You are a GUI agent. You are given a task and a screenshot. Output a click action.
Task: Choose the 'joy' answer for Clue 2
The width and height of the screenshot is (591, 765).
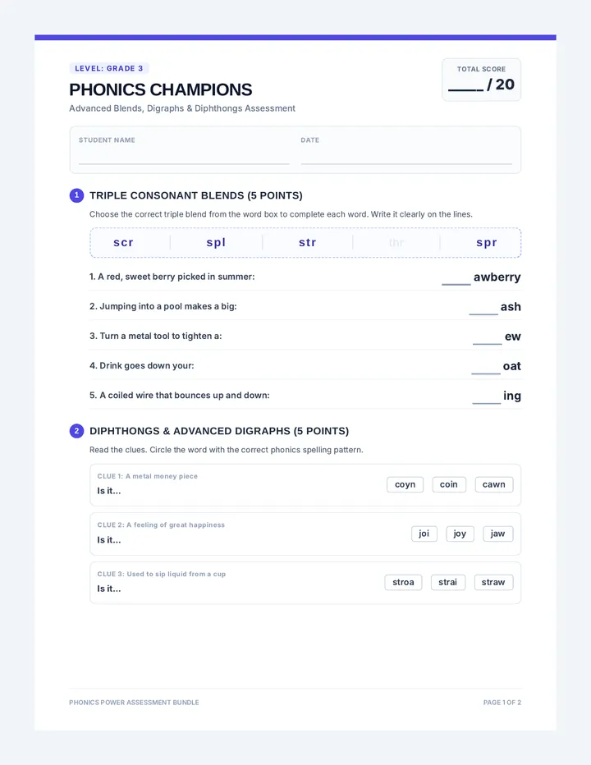tap(460, 534)
